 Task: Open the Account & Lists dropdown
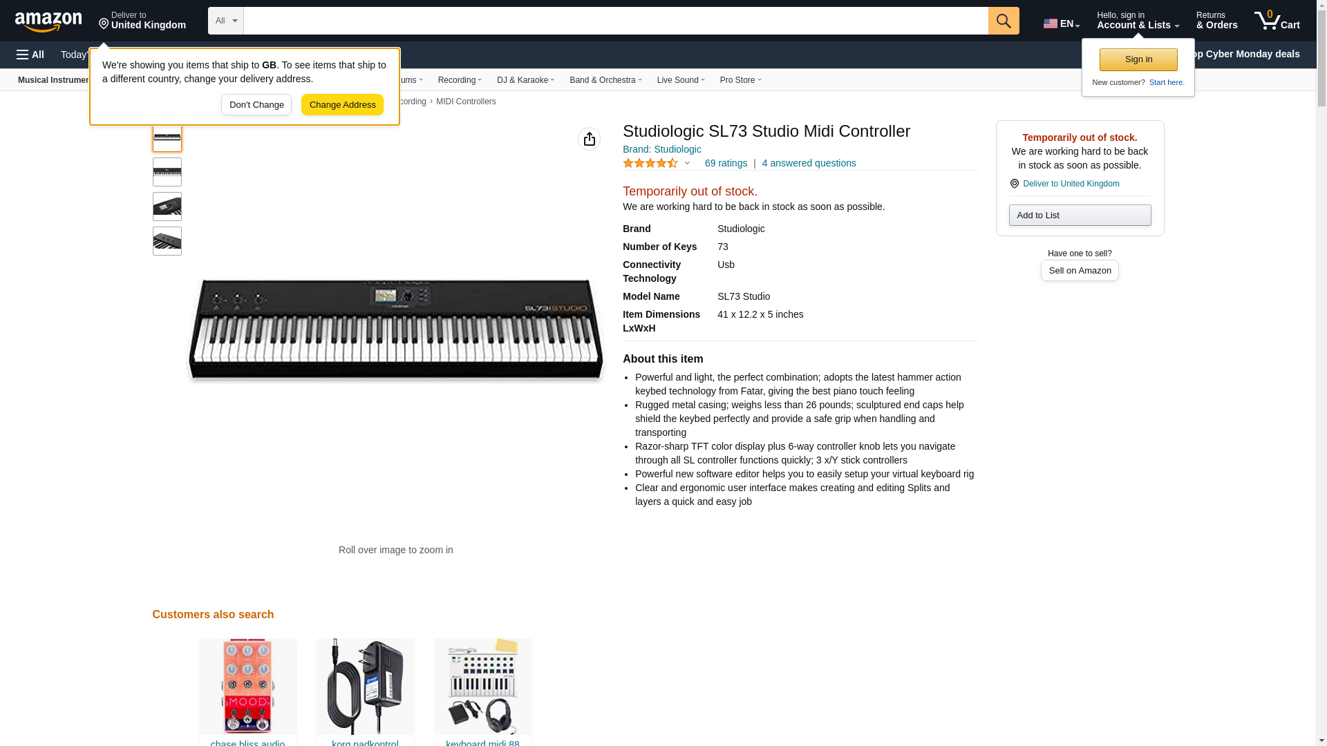(x=1137, y=21)
